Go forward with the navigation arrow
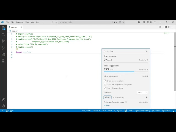Screen dimensions: 176x132 [x=56, y=22]
